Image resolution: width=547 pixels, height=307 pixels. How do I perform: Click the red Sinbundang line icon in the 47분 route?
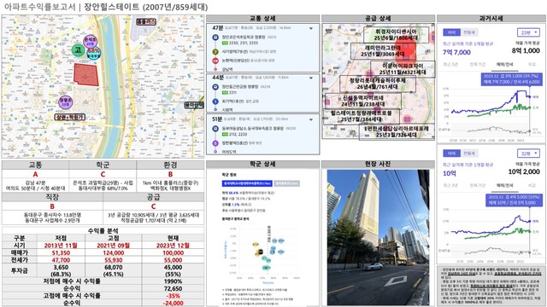click(215, 61)
